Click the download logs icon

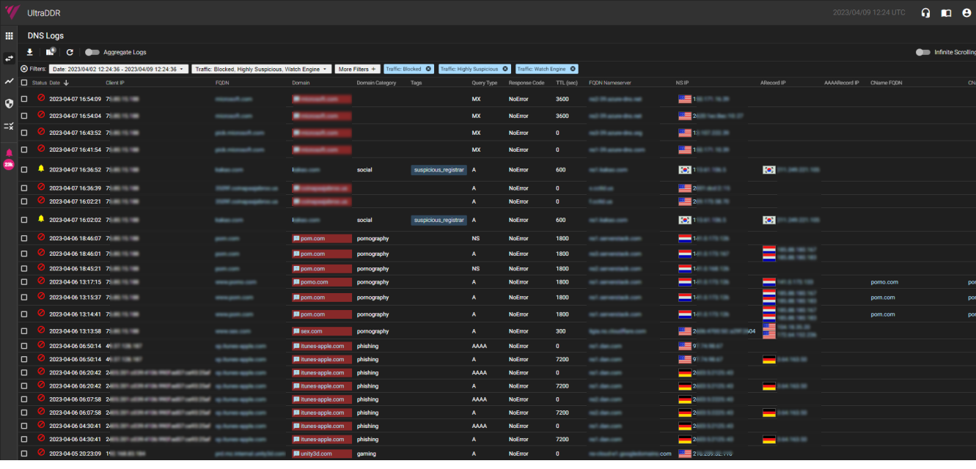(30, 52)
